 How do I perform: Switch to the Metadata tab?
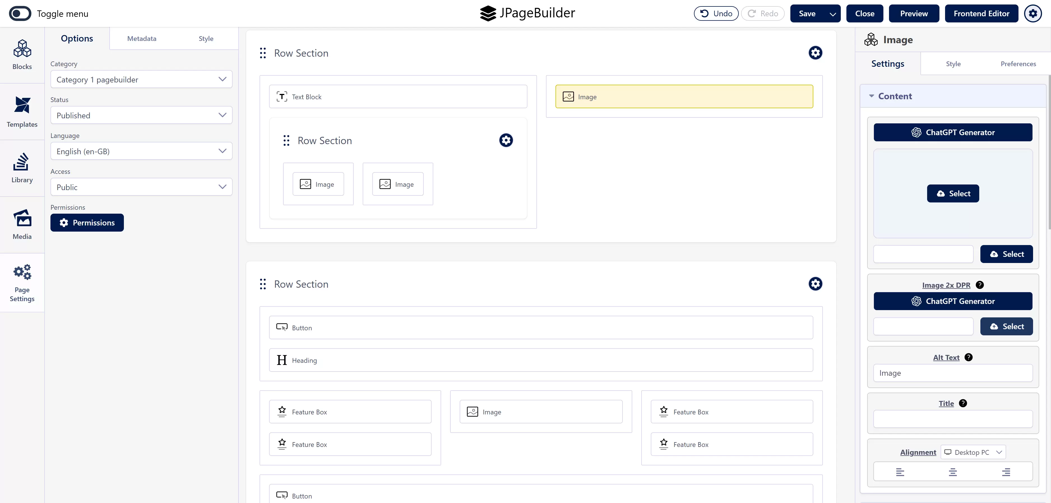pos(142,38)
